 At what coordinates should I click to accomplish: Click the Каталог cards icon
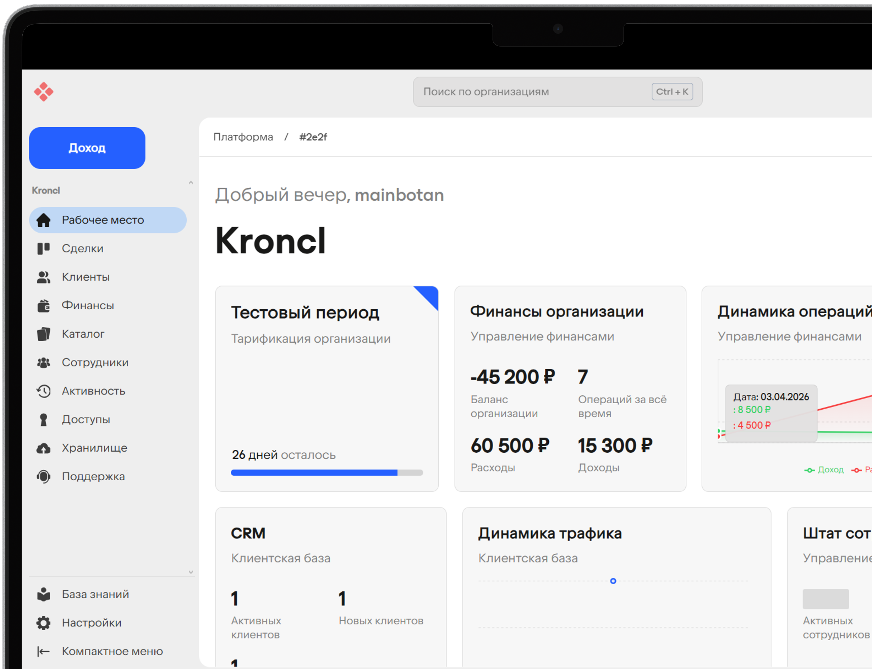[x=43, y=334]
